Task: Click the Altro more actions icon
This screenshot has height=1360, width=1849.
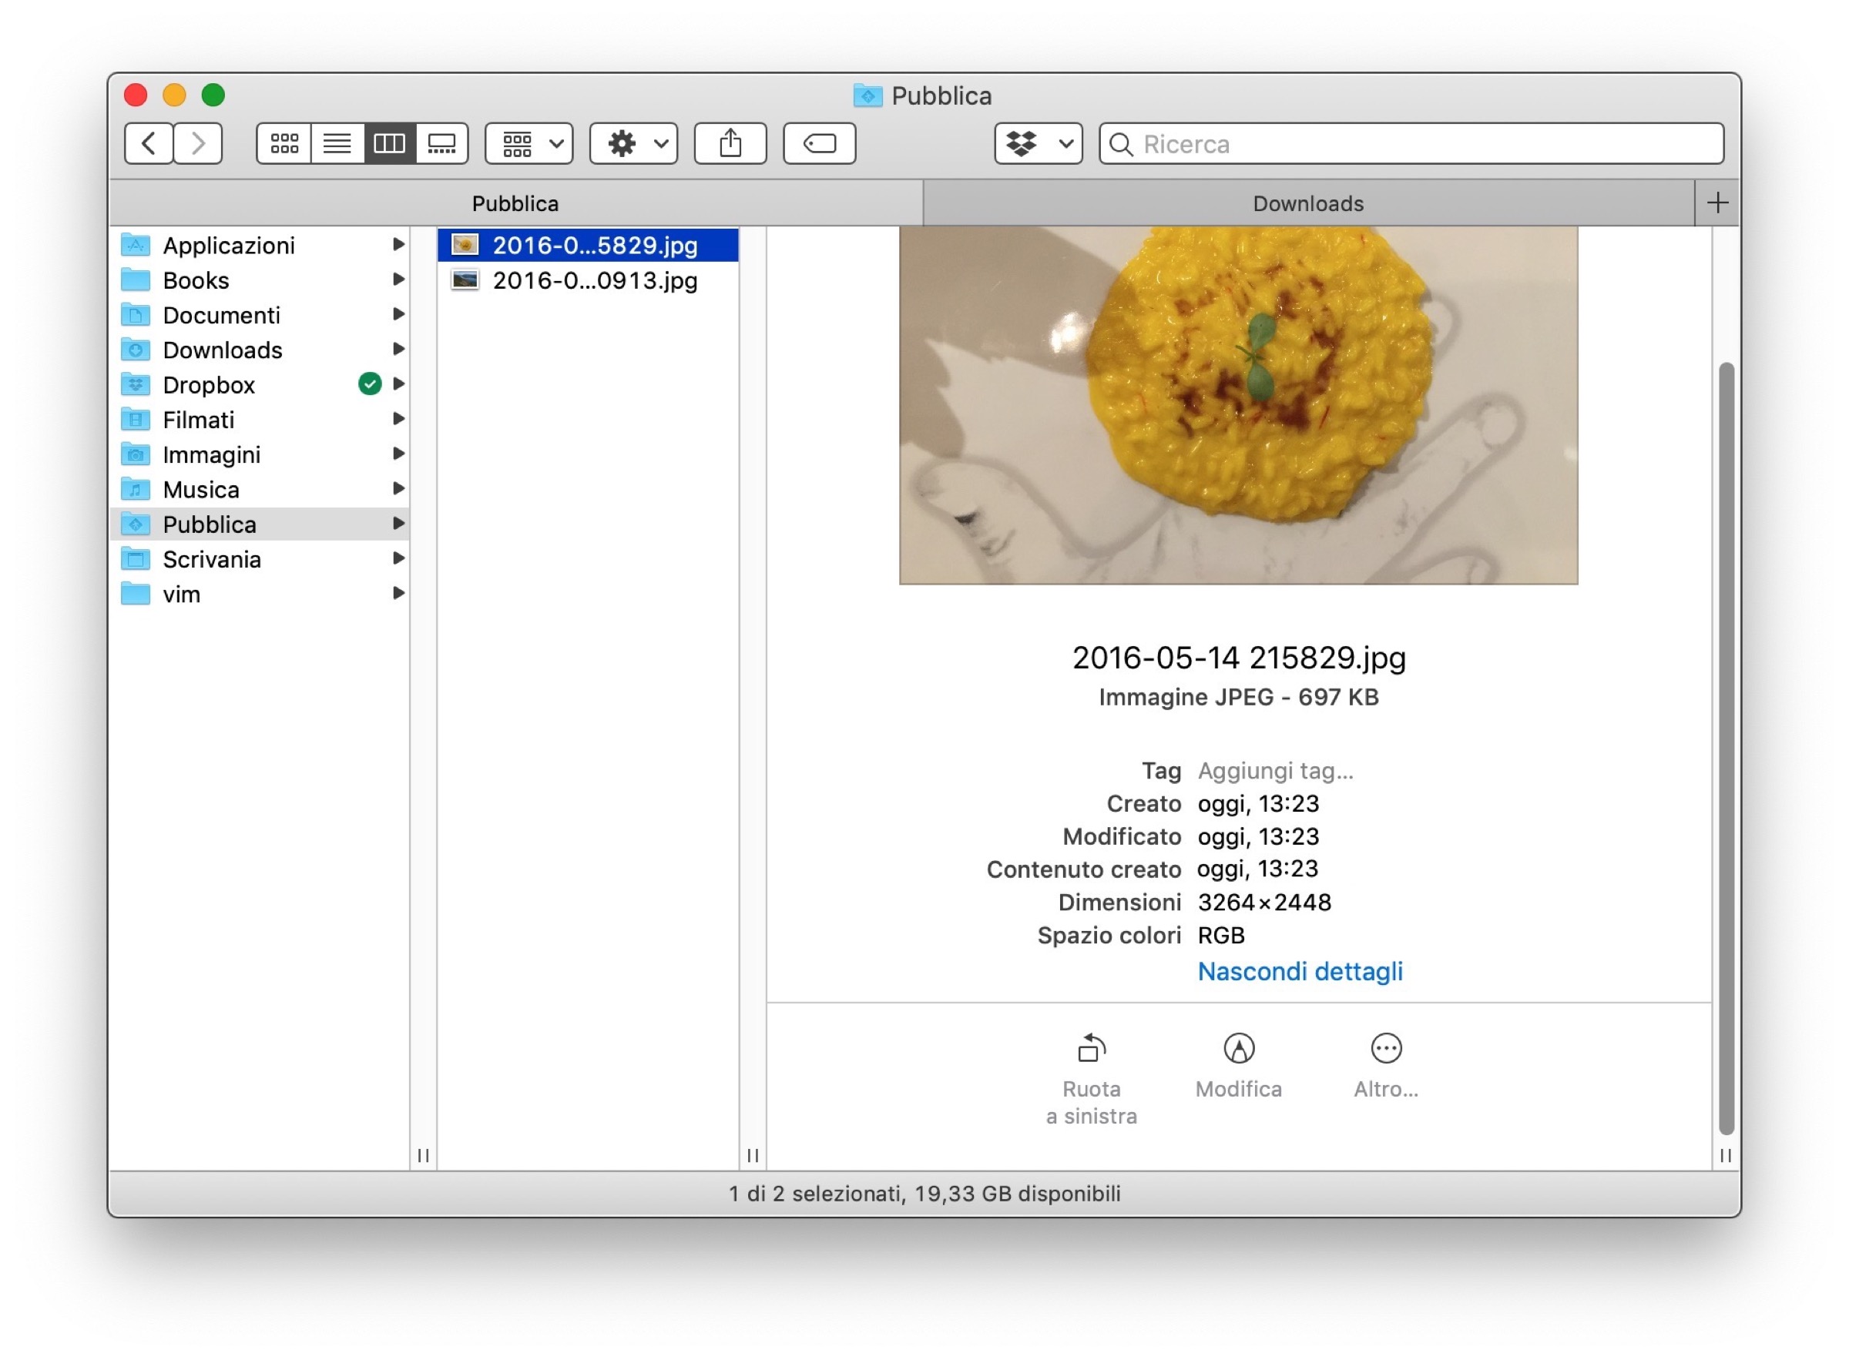Action: [x=1386, y=1049]
